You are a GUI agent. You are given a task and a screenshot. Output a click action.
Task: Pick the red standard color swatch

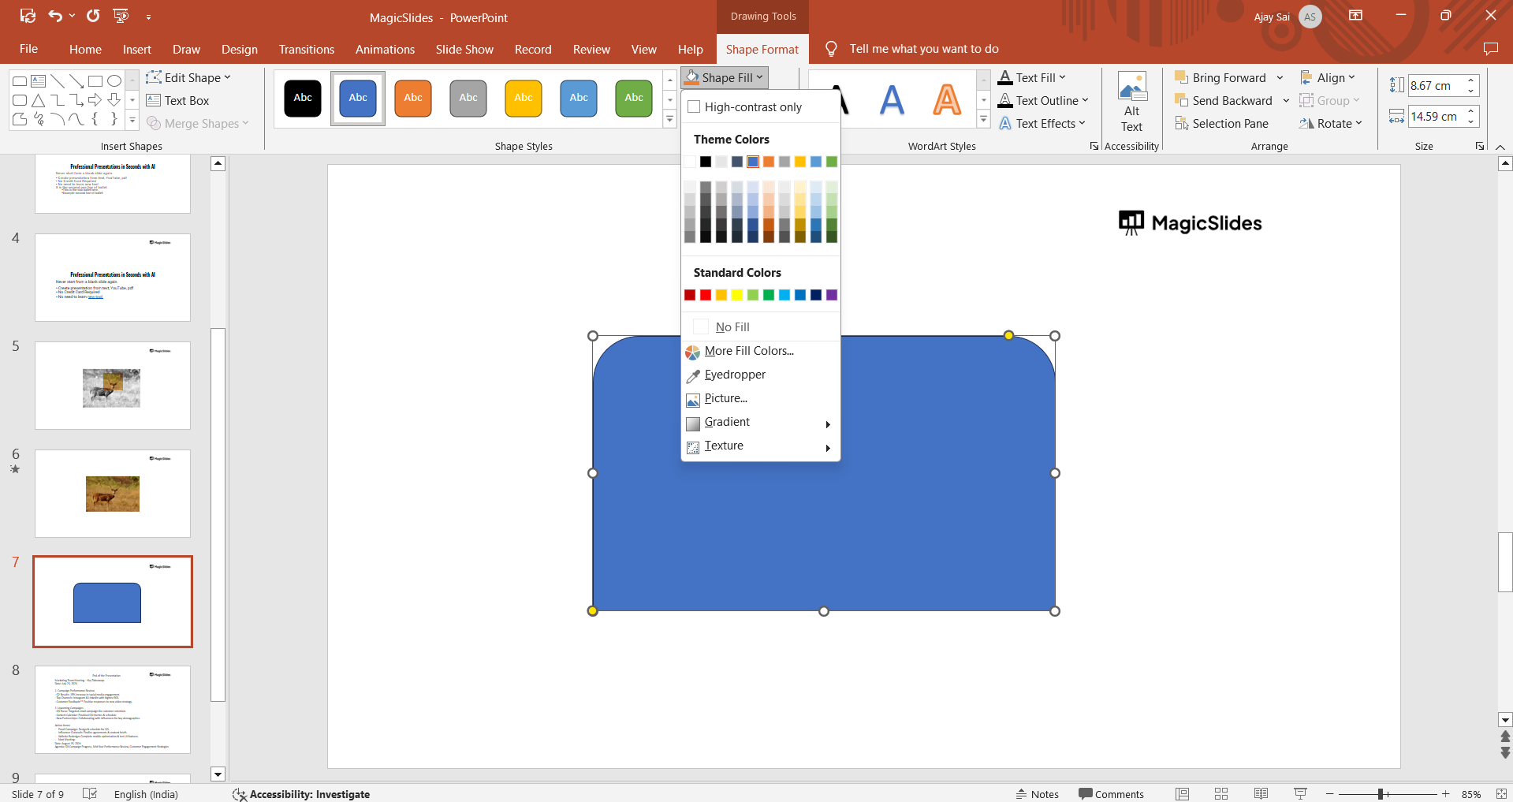tap(706, 295)
